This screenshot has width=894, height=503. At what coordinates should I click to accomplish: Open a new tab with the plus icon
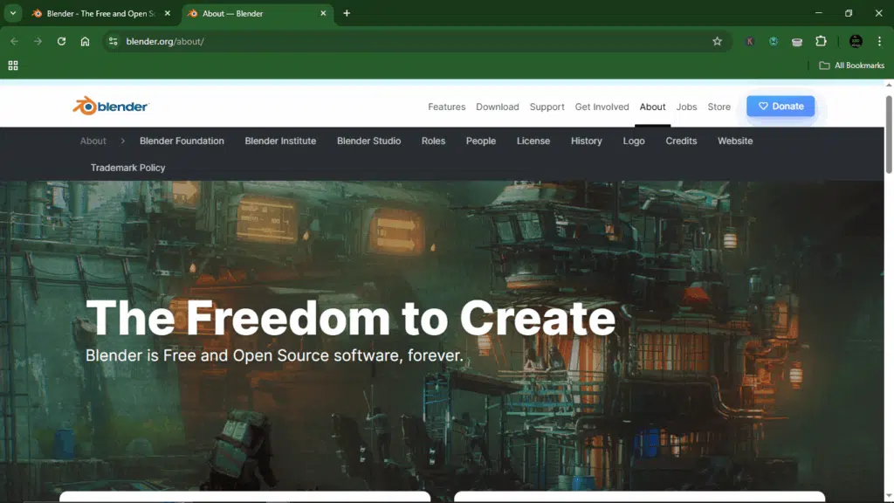click(x=347, y=13)
